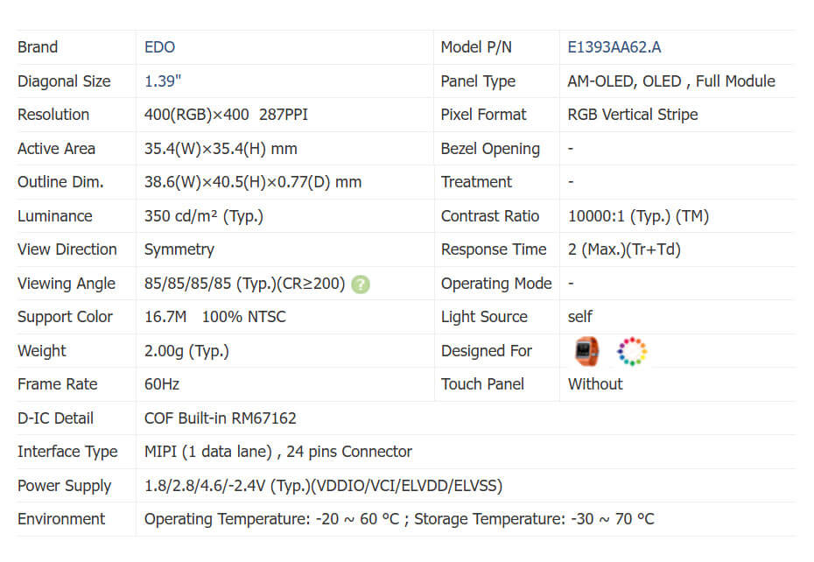Click the 350 cd/m² luminance value
814x562 pixels.
coord(203,216)
